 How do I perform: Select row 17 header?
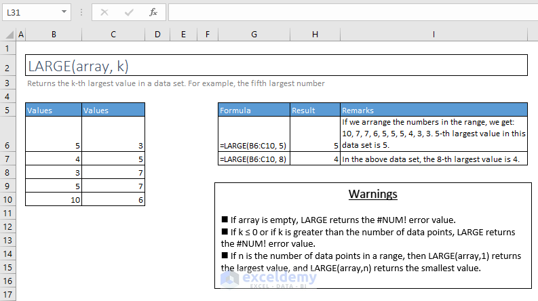pyautogui.click(x=7, y=294)
